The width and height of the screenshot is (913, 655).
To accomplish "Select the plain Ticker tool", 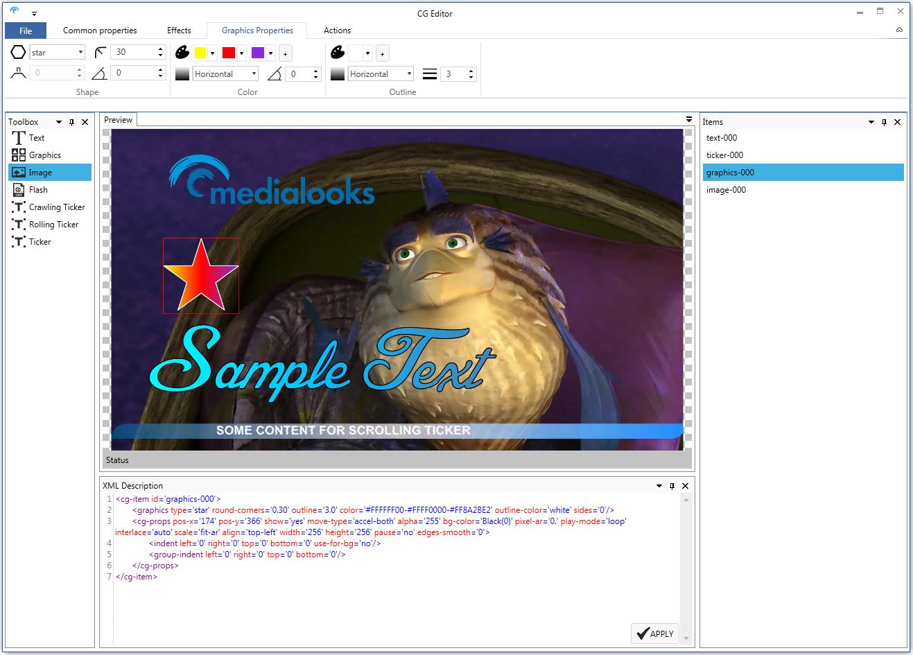I will pyautogui.click(x=50, y=242).
